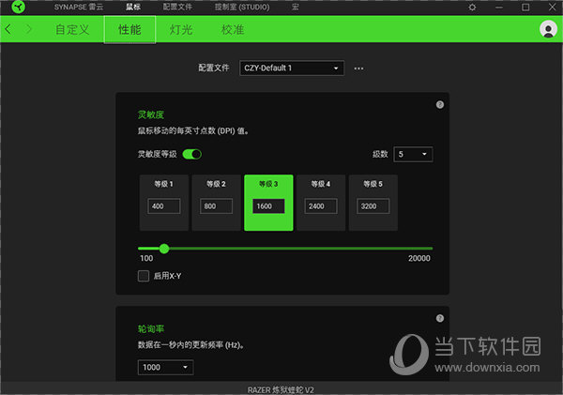Screen dimensions: 563x395
Task: Close the Synapse window
Action: tap(553, 8)
